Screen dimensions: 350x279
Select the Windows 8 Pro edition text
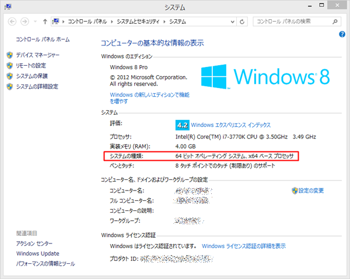(129, 68)
